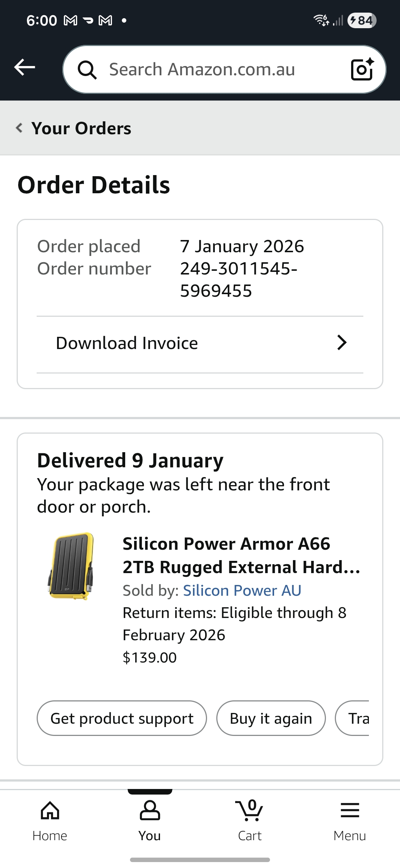Tap the search magnifier icon
This screenshot has width=400, height=868.
point(87,70)
